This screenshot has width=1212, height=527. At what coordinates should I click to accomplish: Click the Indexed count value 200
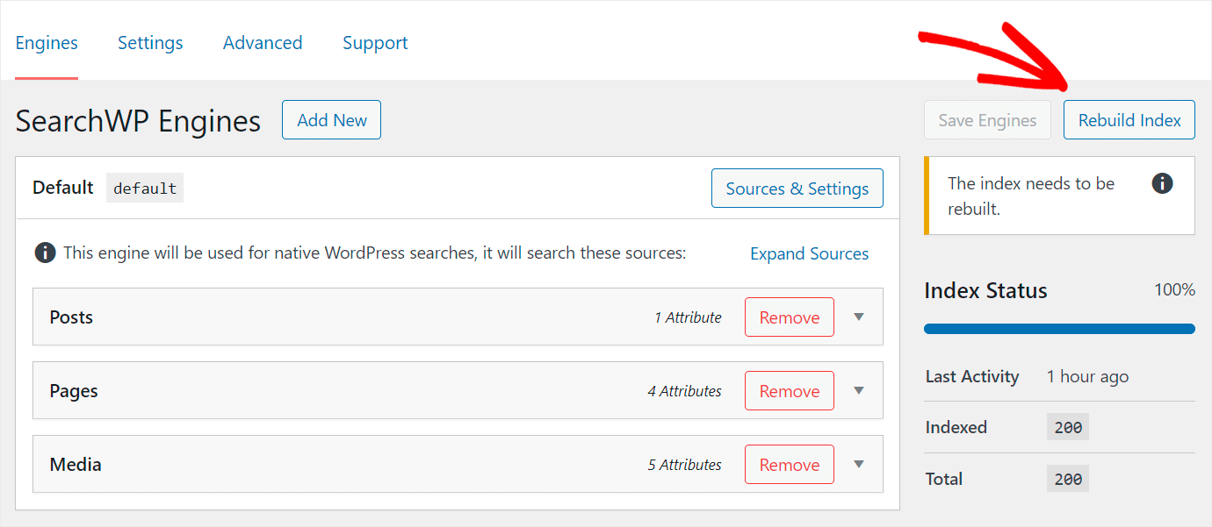(x=1068, y=428)
